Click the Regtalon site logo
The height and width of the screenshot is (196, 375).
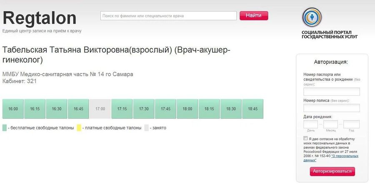pyautogui.click(x=40, y=18)
